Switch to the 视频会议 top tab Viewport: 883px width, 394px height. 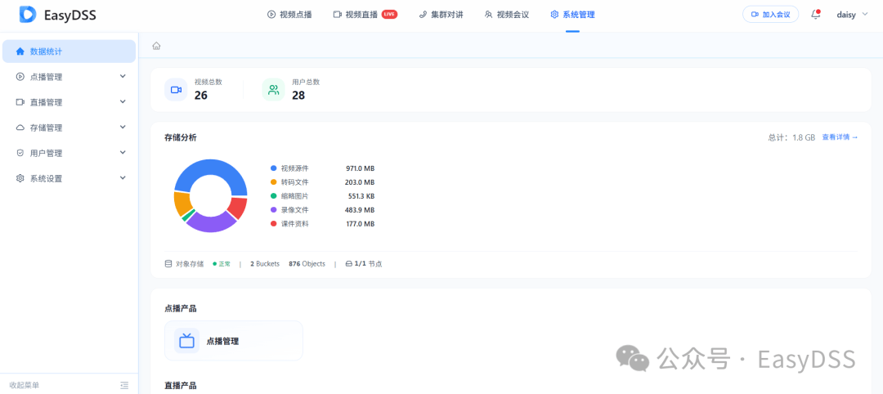(x=507, y=15)
